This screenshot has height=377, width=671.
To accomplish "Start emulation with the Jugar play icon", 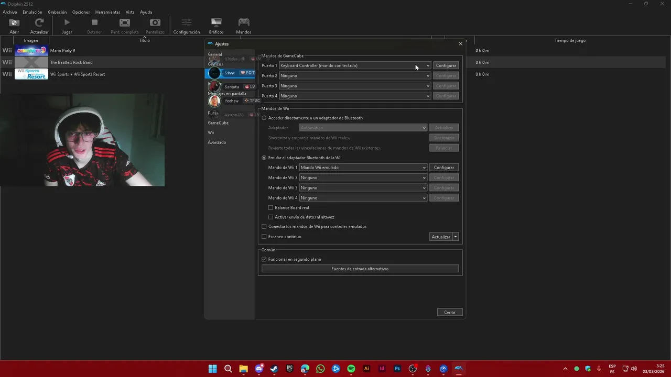I will [67, 26].
